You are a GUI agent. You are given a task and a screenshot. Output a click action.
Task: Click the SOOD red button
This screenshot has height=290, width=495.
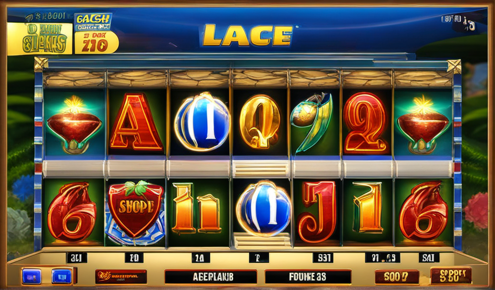pos(397,277)
